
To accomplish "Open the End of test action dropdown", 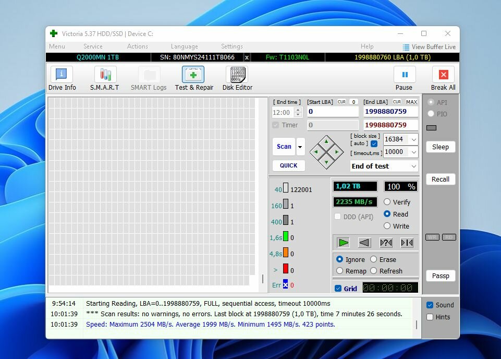I will (413, 166).
